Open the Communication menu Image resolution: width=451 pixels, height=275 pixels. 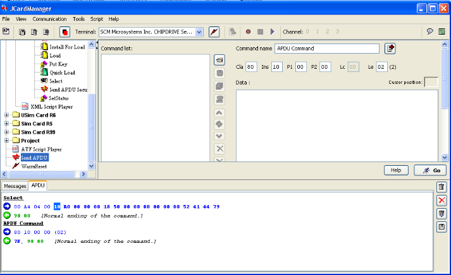[49, 20]
